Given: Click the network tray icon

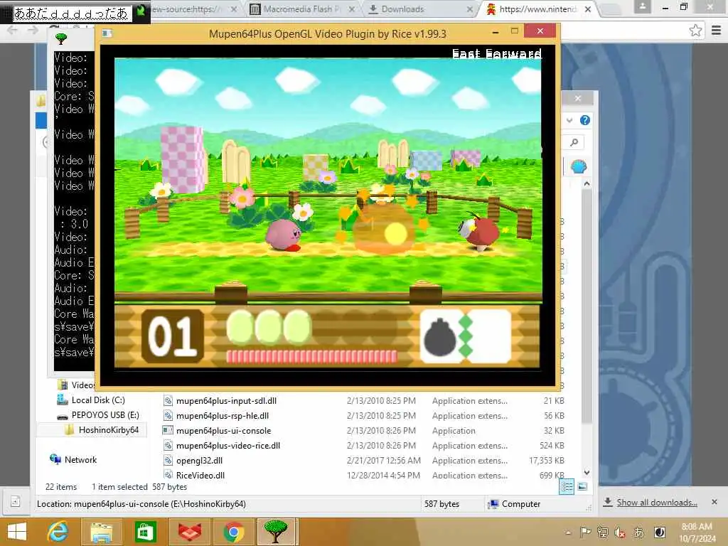Looking at the screenshot, I should point(603,532).
